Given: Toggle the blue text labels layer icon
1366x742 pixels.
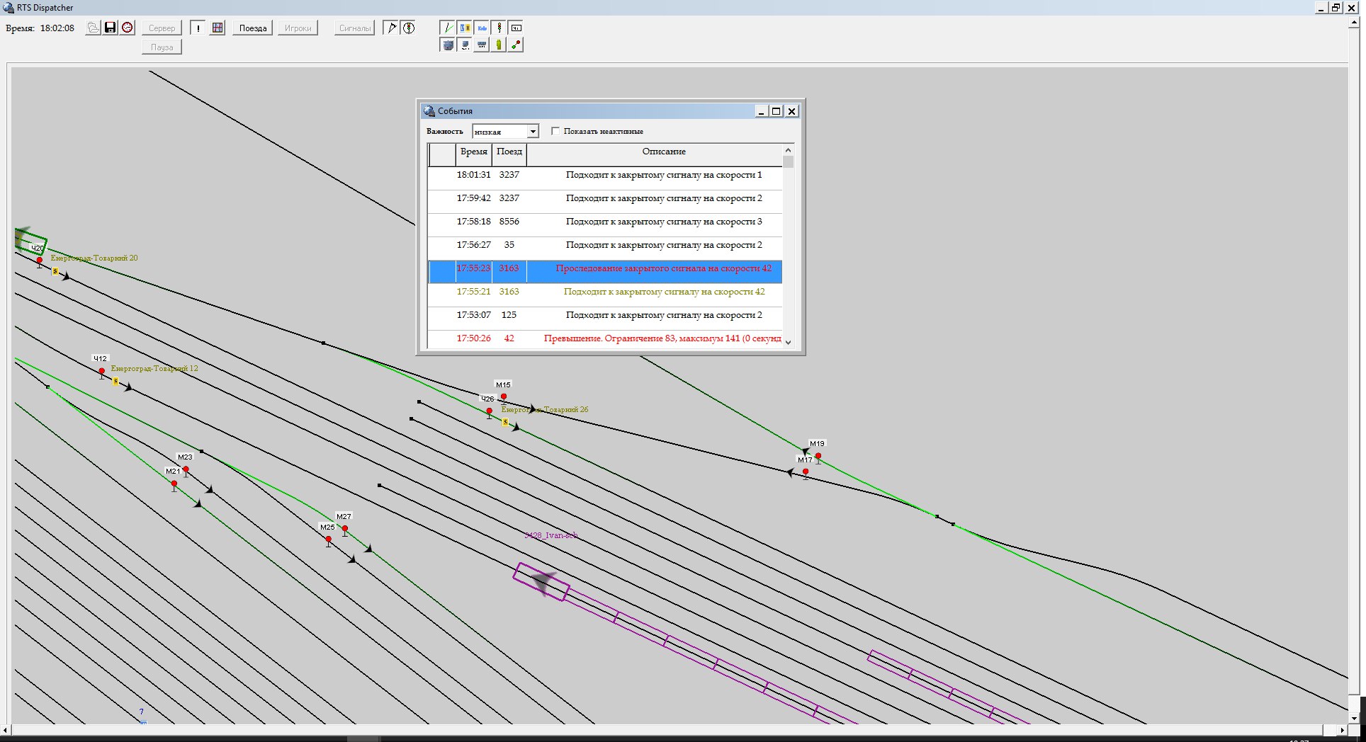Looking at the screenshot, I should [482, 28].
